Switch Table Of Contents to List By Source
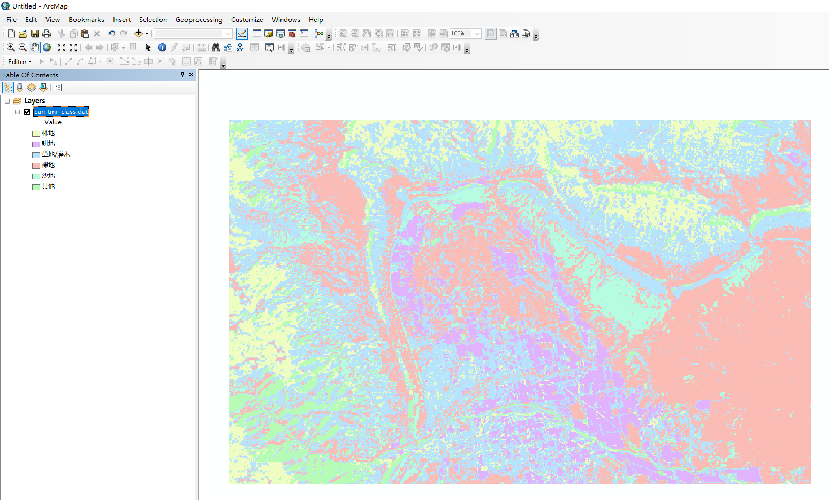829x500 pixels. (x=19, y=87)
